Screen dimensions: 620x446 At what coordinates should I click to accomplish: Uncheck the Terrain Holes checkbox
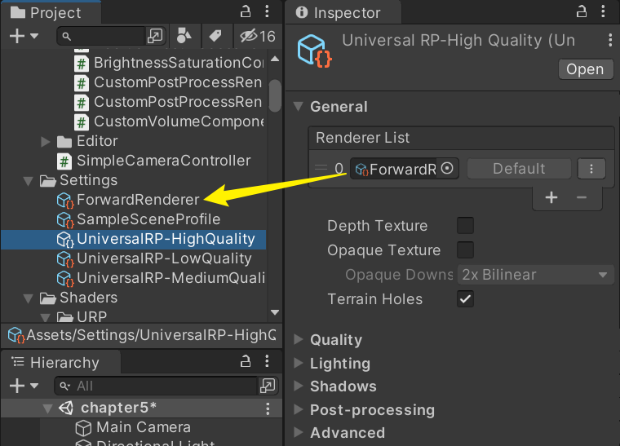(465, 299)
